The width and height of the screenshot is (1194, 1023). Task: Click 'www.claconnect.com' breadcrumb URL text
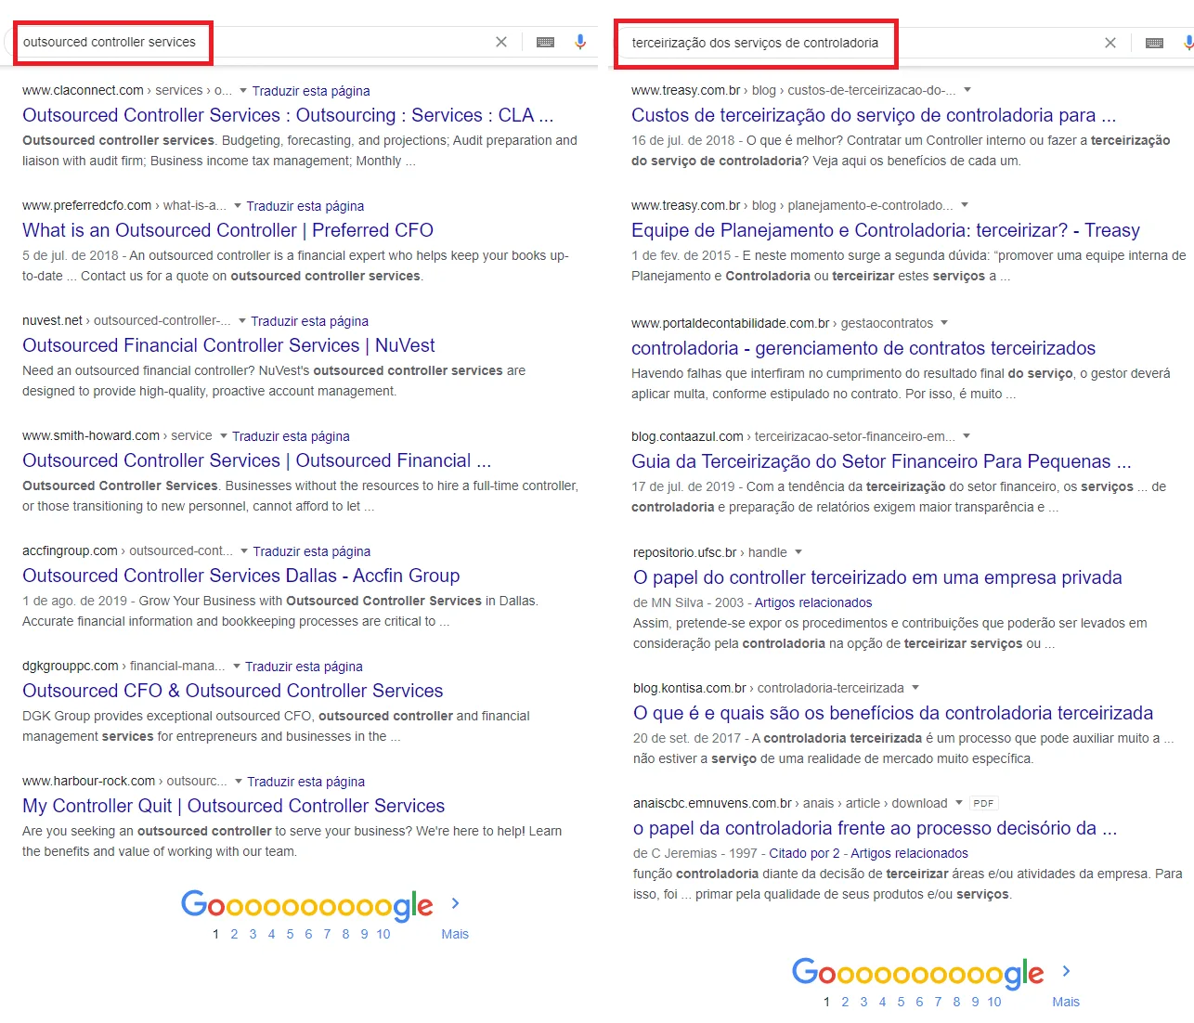tap(83, 90)
